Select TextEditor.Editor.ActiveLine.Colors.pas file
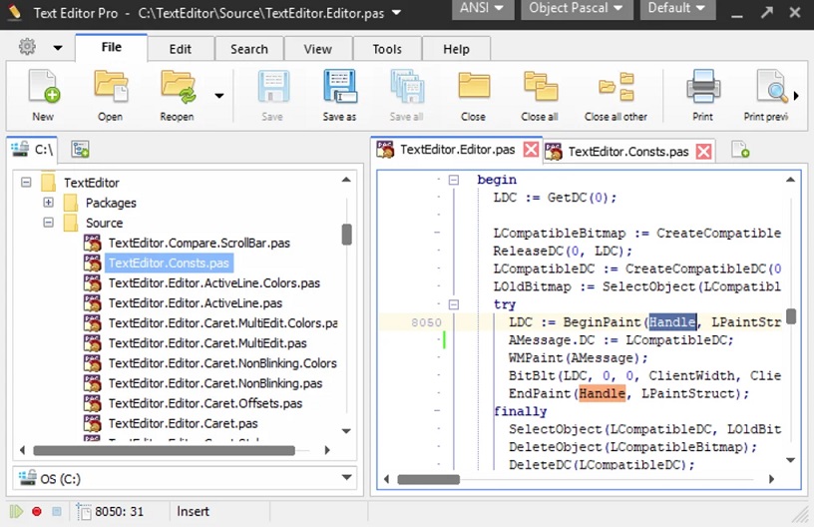The width and height of the screenshot is (814, 527). [x=214, y=283]
